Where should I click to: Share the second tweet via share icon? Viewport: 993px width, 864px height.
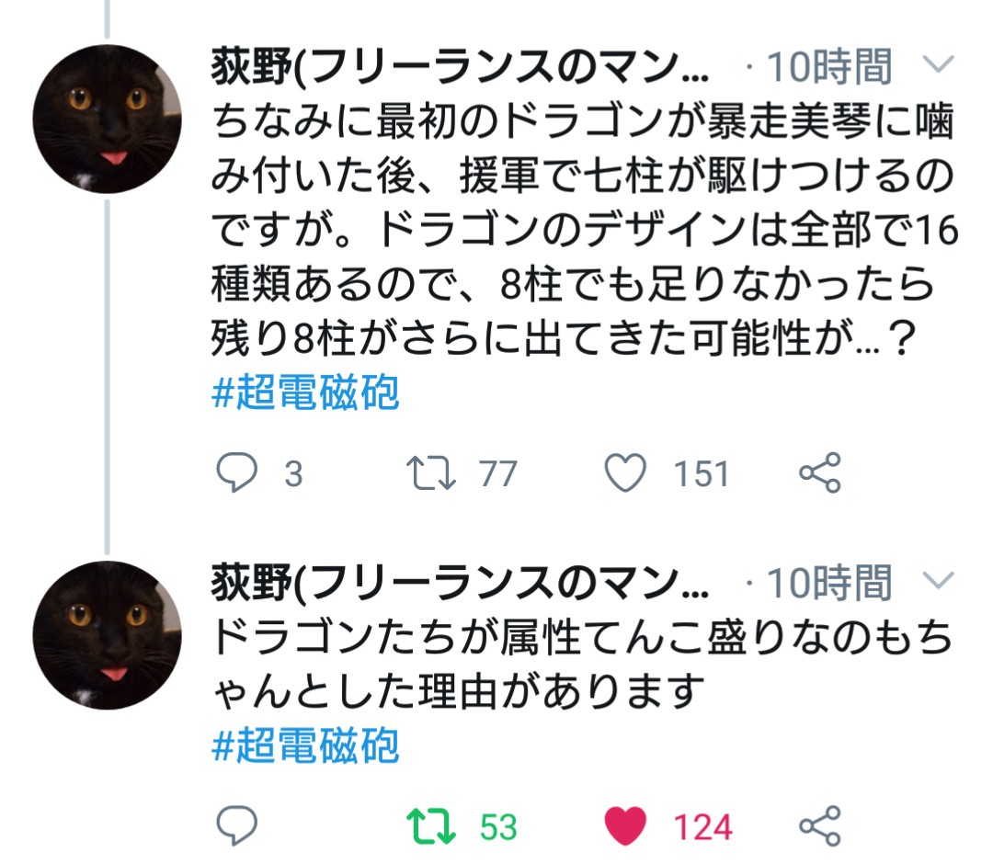tap(819, 826)
